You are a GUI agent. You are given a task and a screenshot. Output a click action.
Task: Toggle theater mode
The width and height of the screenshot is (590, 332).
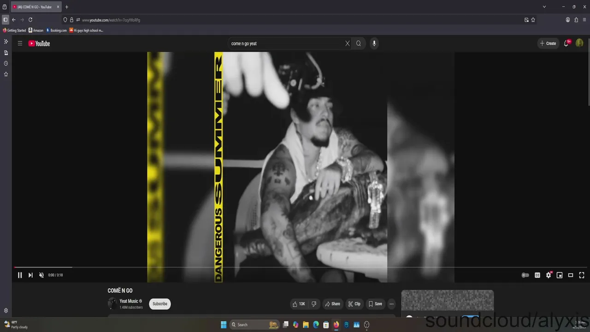tap(571, 275)
